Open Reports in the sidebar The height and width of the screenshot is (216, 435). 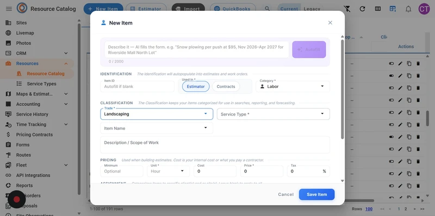(24, 186)
